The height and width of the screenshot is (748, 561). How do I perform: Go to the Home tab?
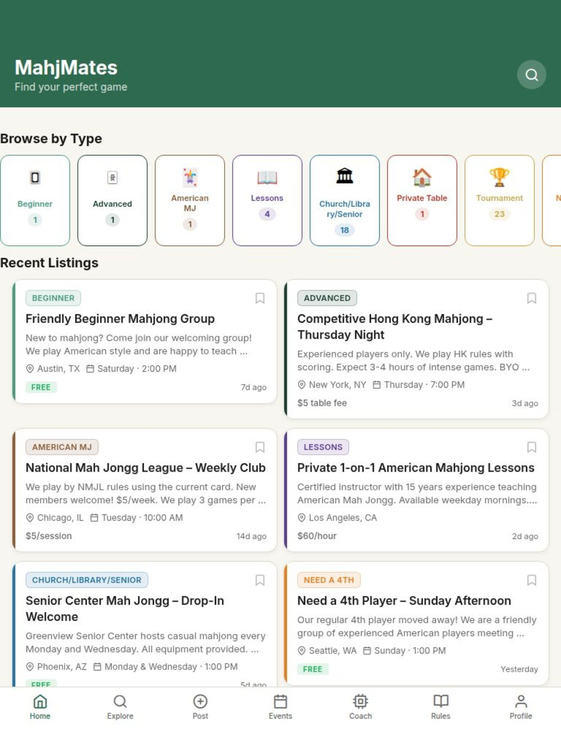(40, 707)
